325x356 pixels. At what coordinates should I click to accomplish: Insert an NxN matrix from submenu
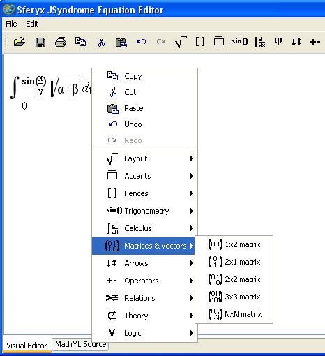tap(234, 314)
